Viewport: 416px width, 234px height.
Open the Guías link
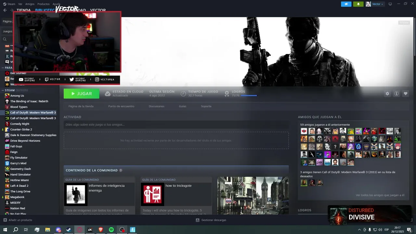point(183,106)
